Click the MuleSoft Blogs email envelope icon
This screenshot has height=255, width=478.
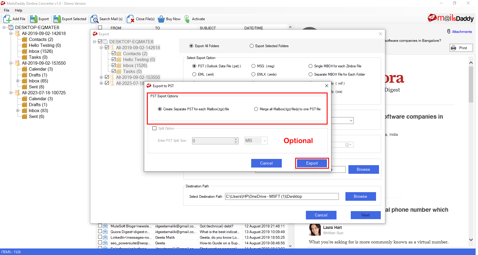[x=105, y=226]
